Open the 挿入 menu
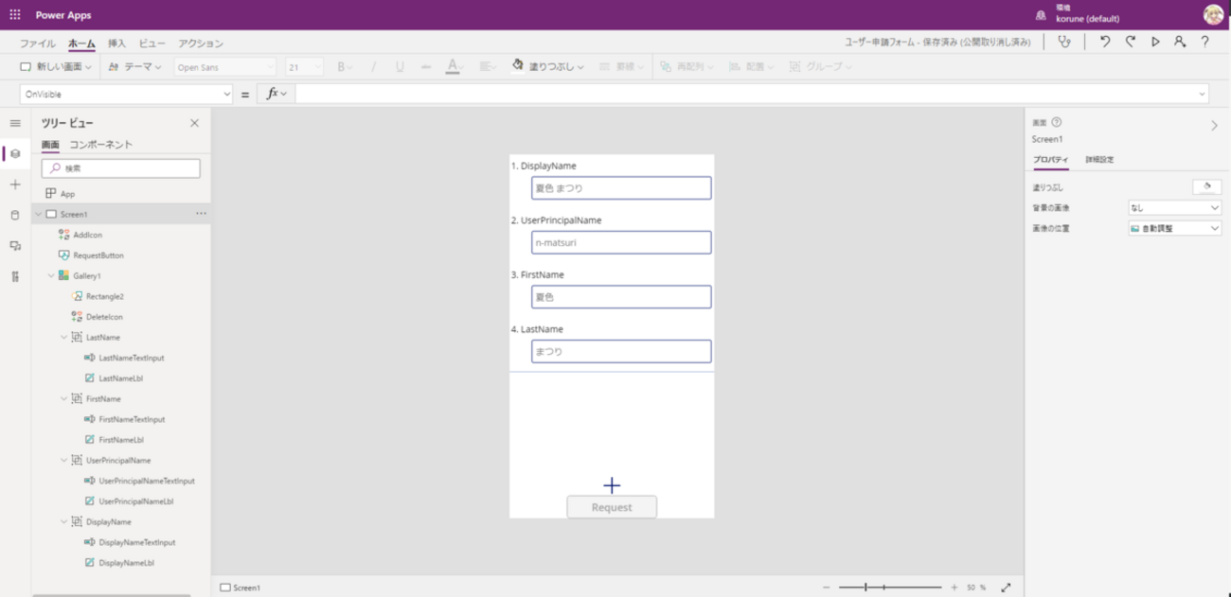The width and height of the screenshot is (1231, 597). coord(116,44)
